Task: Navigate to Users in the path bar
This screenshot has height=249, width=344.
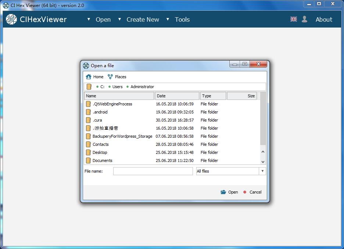Action: [x=117, y=87]
